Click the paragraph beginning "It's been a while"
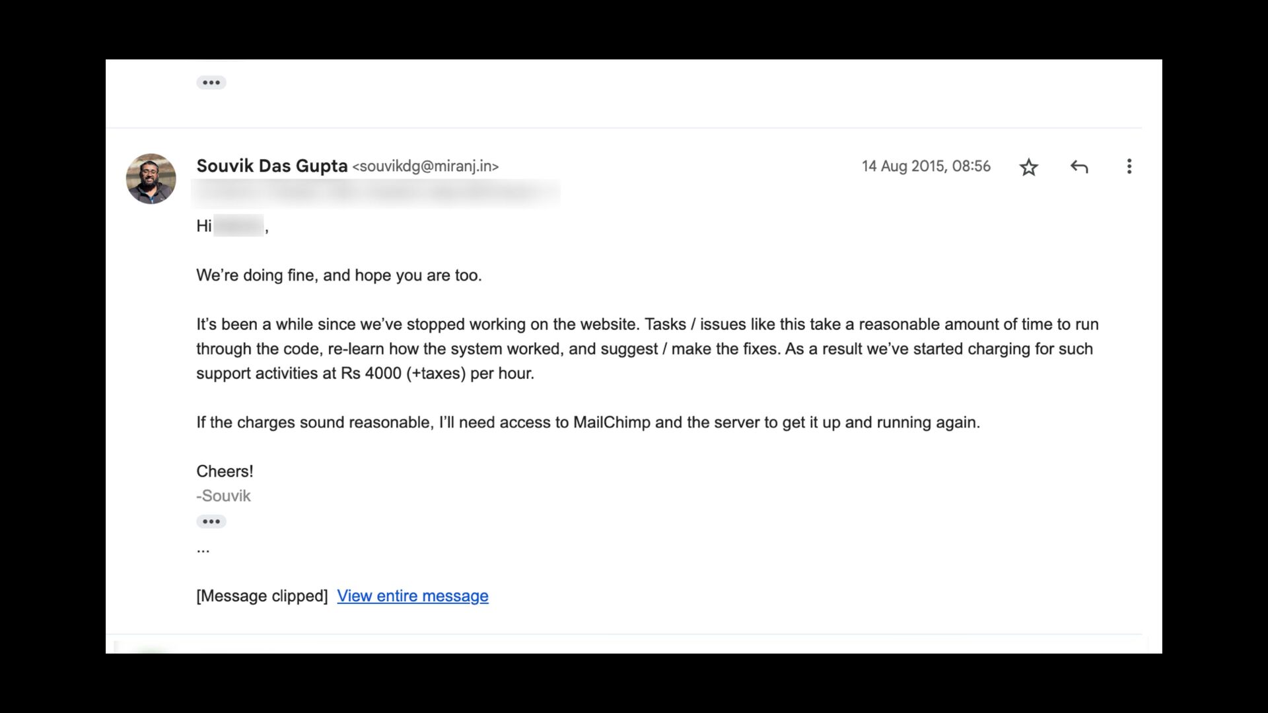Screen dimensions: 1268x713 (x=647, y=349)
